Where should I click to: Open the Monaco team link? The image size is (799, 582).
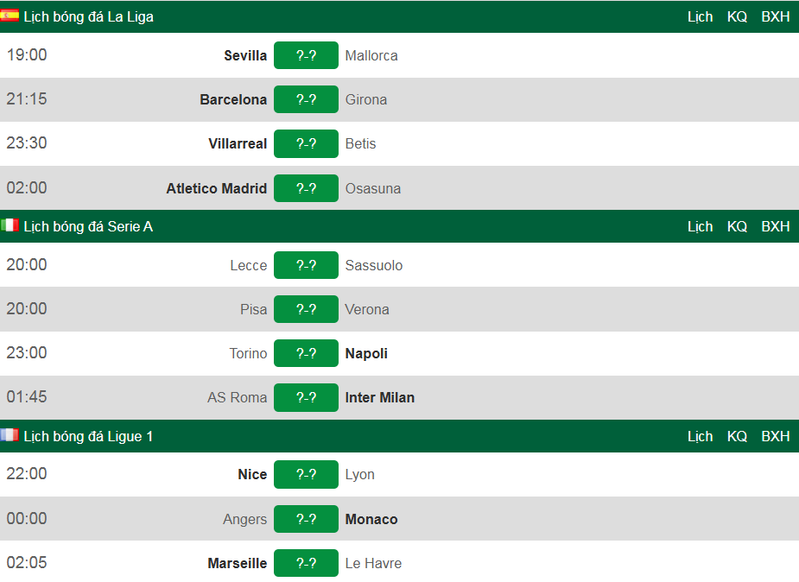point(371,519)
